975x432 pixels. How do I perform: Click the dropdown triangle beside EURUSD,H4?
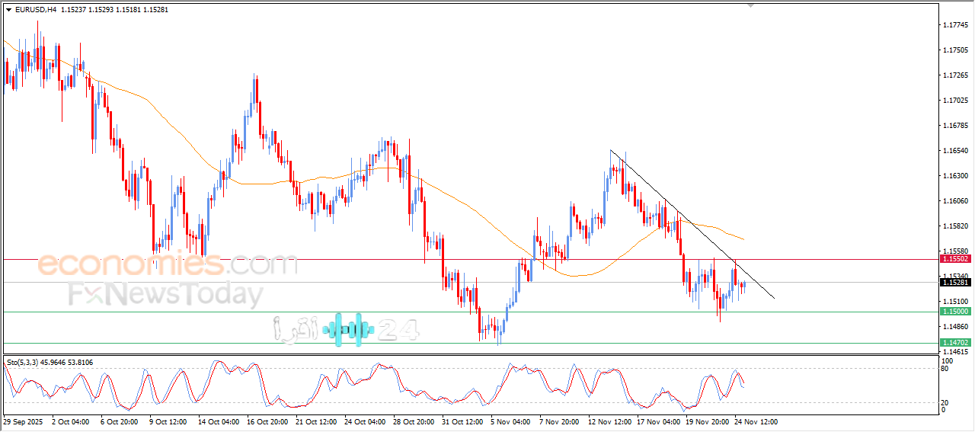(8, 9)
